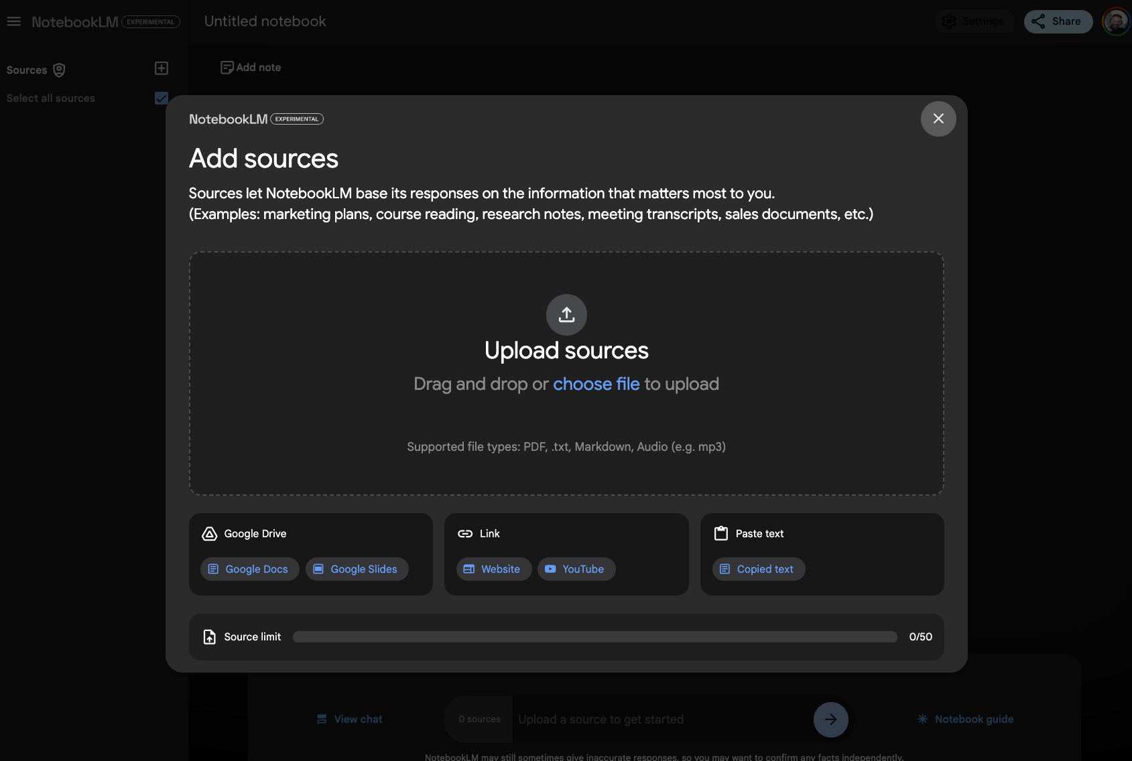Screen dimensions: 1132x761
Task: Click the YouTube play icon
Action: coord(550,569)
